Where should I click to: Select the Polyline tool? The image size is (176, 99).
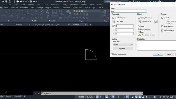[4, 13]
